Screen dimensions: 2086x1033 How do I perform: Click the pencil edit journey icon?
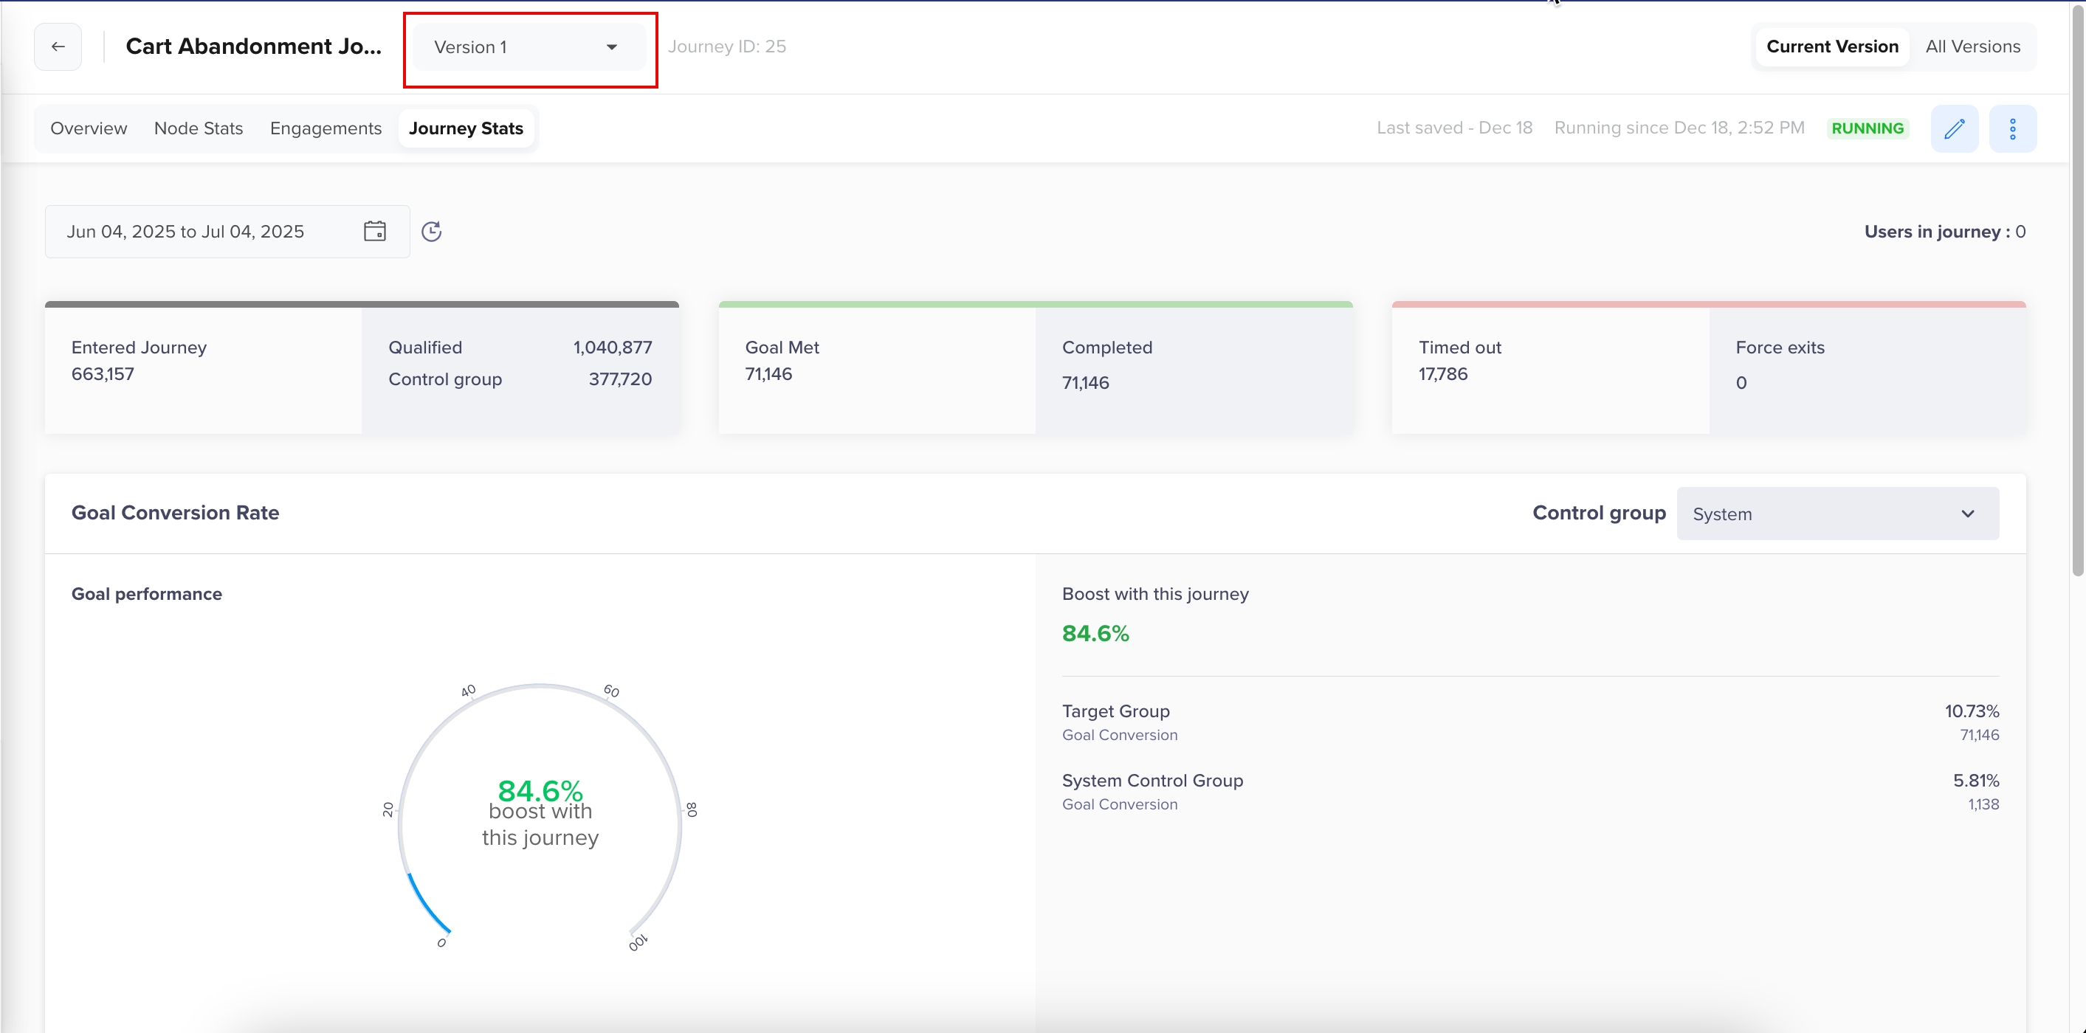click(x=1954, y=128)
